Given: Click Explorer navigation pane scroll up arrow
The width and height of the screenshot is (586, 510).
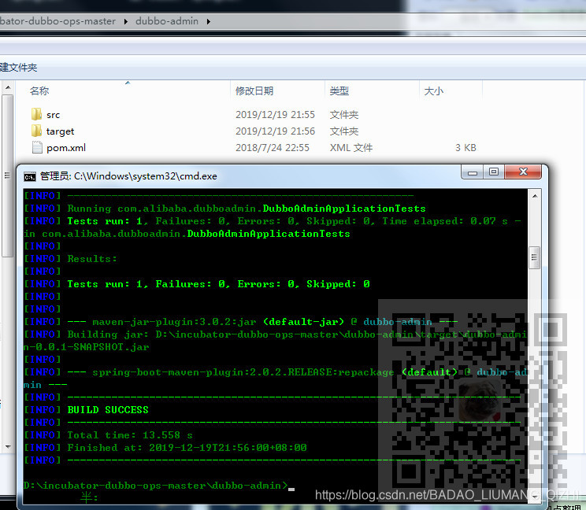Looking at the screenshot, I should (x=8, y=88).
